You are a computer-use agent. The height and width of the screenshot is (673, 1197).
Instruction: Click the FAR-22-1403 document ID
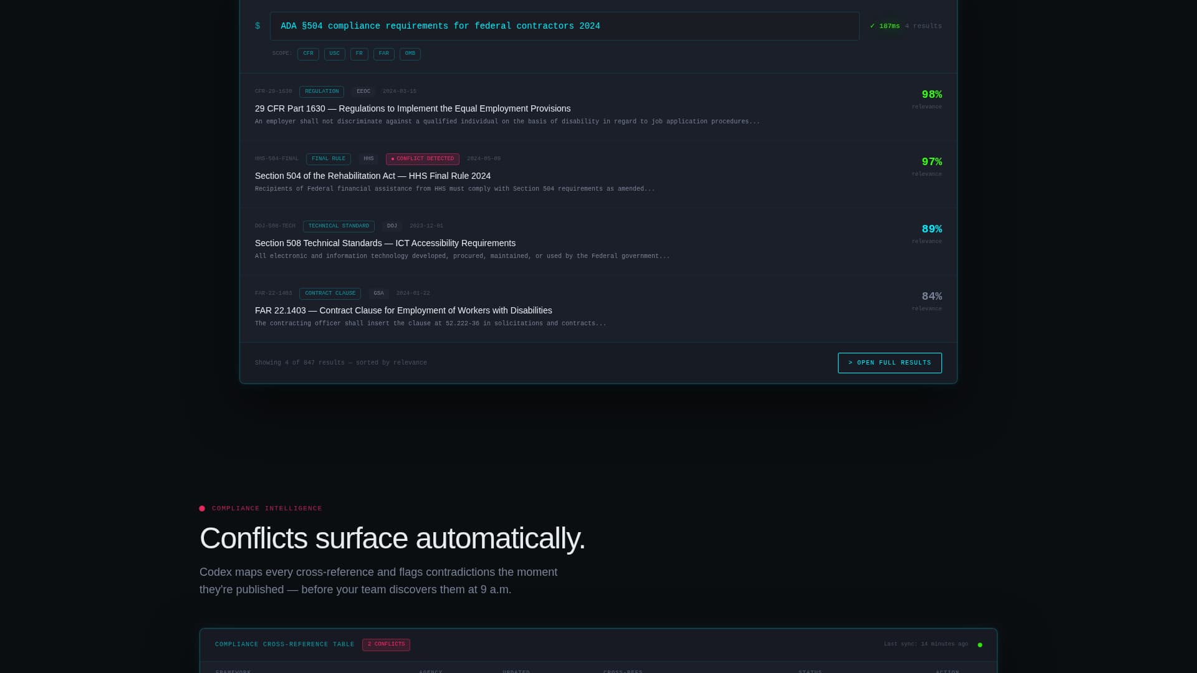[x=273, y=294]
